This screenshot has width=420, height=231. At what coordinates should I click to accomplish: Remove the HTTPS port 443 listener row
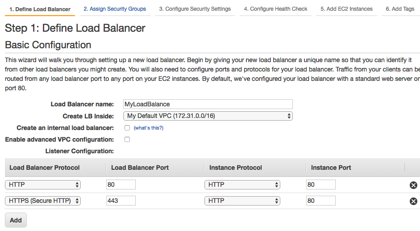(x=413, y=201)
